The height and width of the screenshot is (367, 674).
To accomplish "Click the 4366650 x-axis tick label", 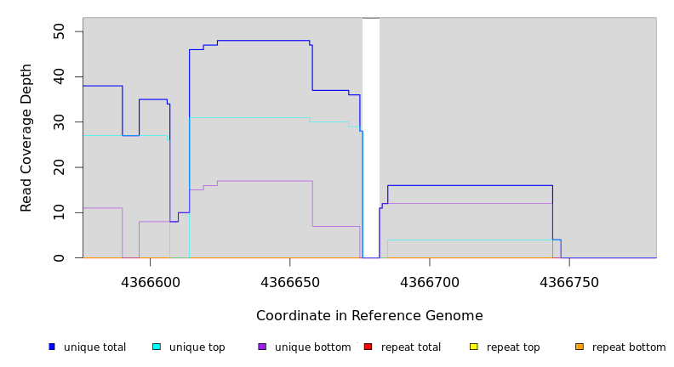I will point(290,282).
